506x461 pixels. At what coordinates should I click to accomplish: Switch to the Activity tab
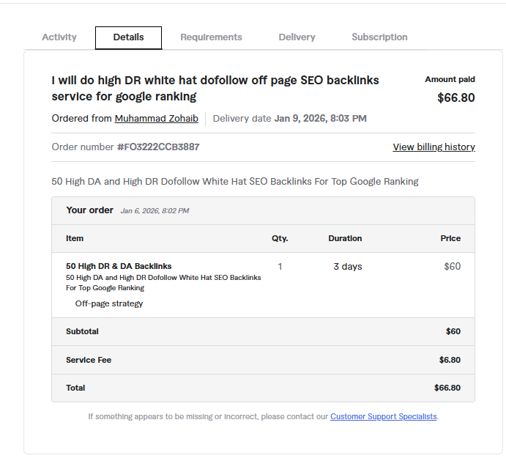[x=59, y=37]
